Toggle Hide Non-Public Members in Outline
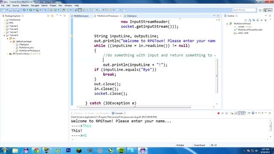The image size is (274, 154). pyautogui.click(x=262, y=20)
